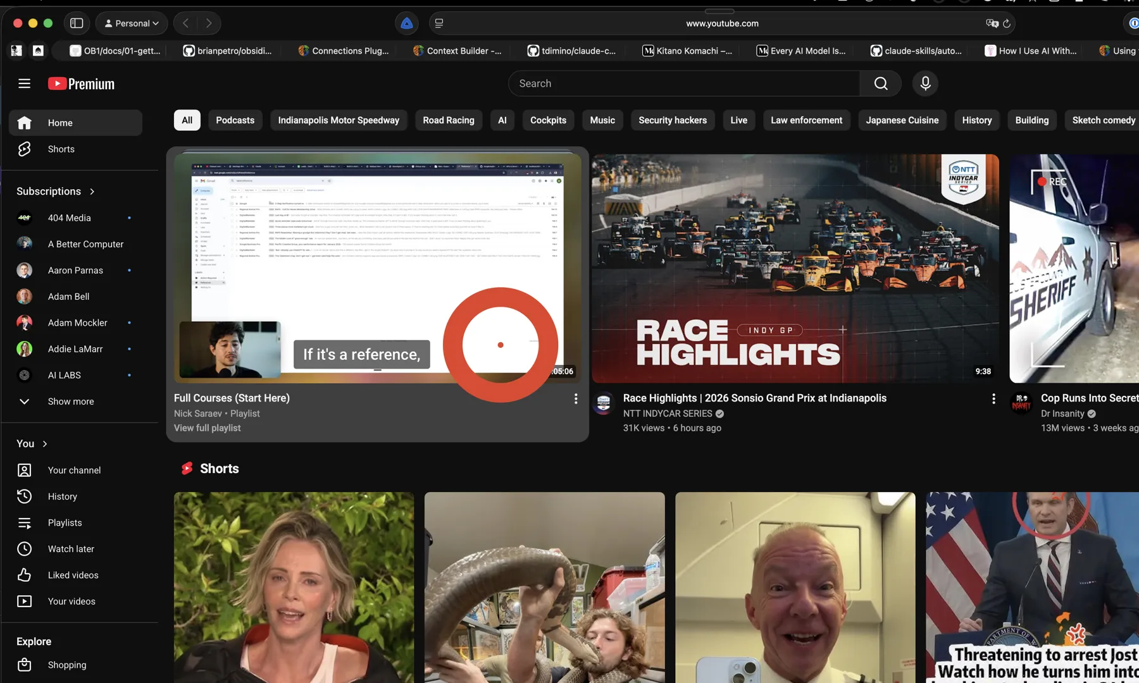Filter the feed by Music
The height and width of the screenshot is (683, 1139).
coord(602,120)
